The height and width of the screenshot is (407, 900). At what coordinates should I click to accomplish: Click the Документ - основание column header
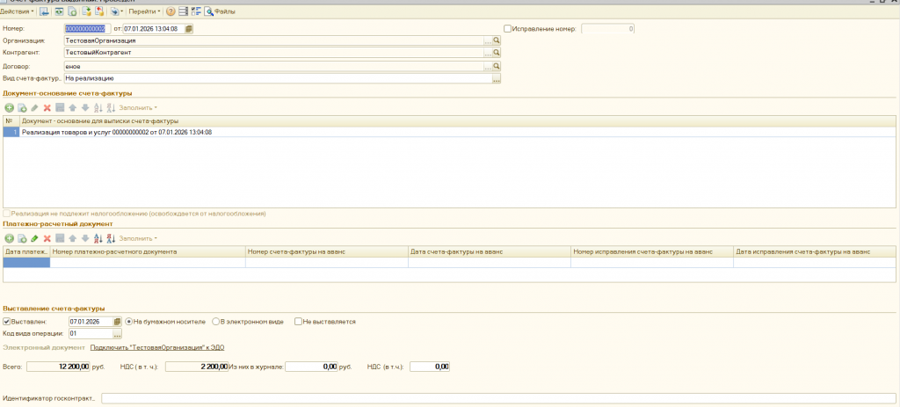coord(457,121)
